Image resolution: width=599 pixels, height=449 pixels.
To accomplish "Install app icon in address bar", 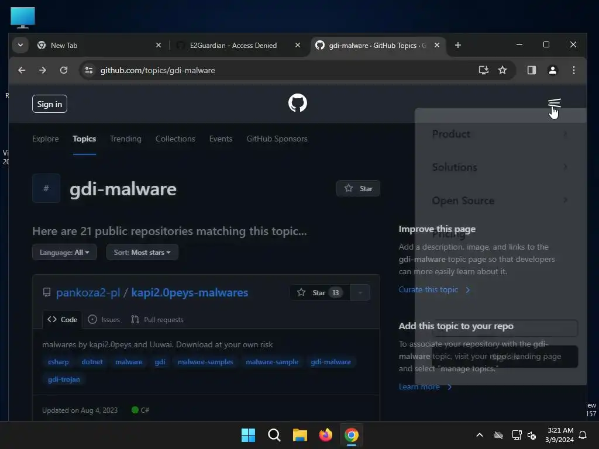I will (x=484, y=70).
